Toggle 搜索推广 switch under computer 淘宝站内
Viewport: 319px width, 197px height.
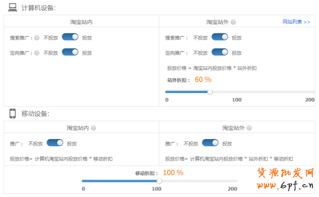click(70, 37)
